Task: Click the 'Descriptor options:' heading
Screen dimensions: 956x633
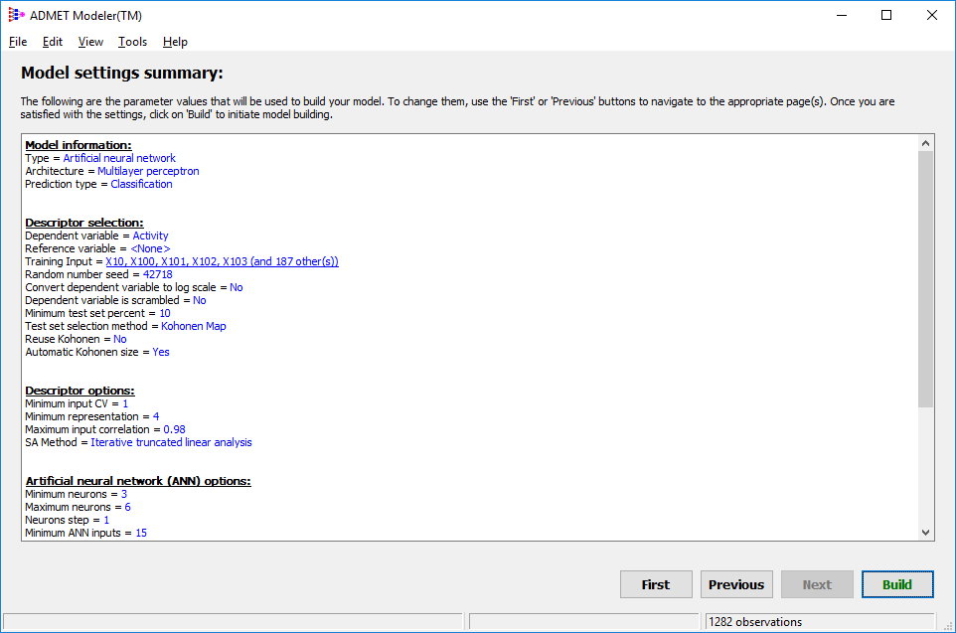Action: 80,391
